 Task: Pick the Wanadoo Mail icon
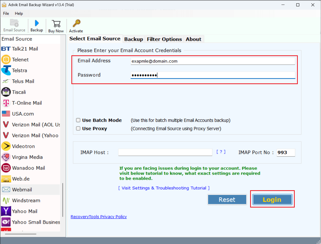click(x=6, y=168)
